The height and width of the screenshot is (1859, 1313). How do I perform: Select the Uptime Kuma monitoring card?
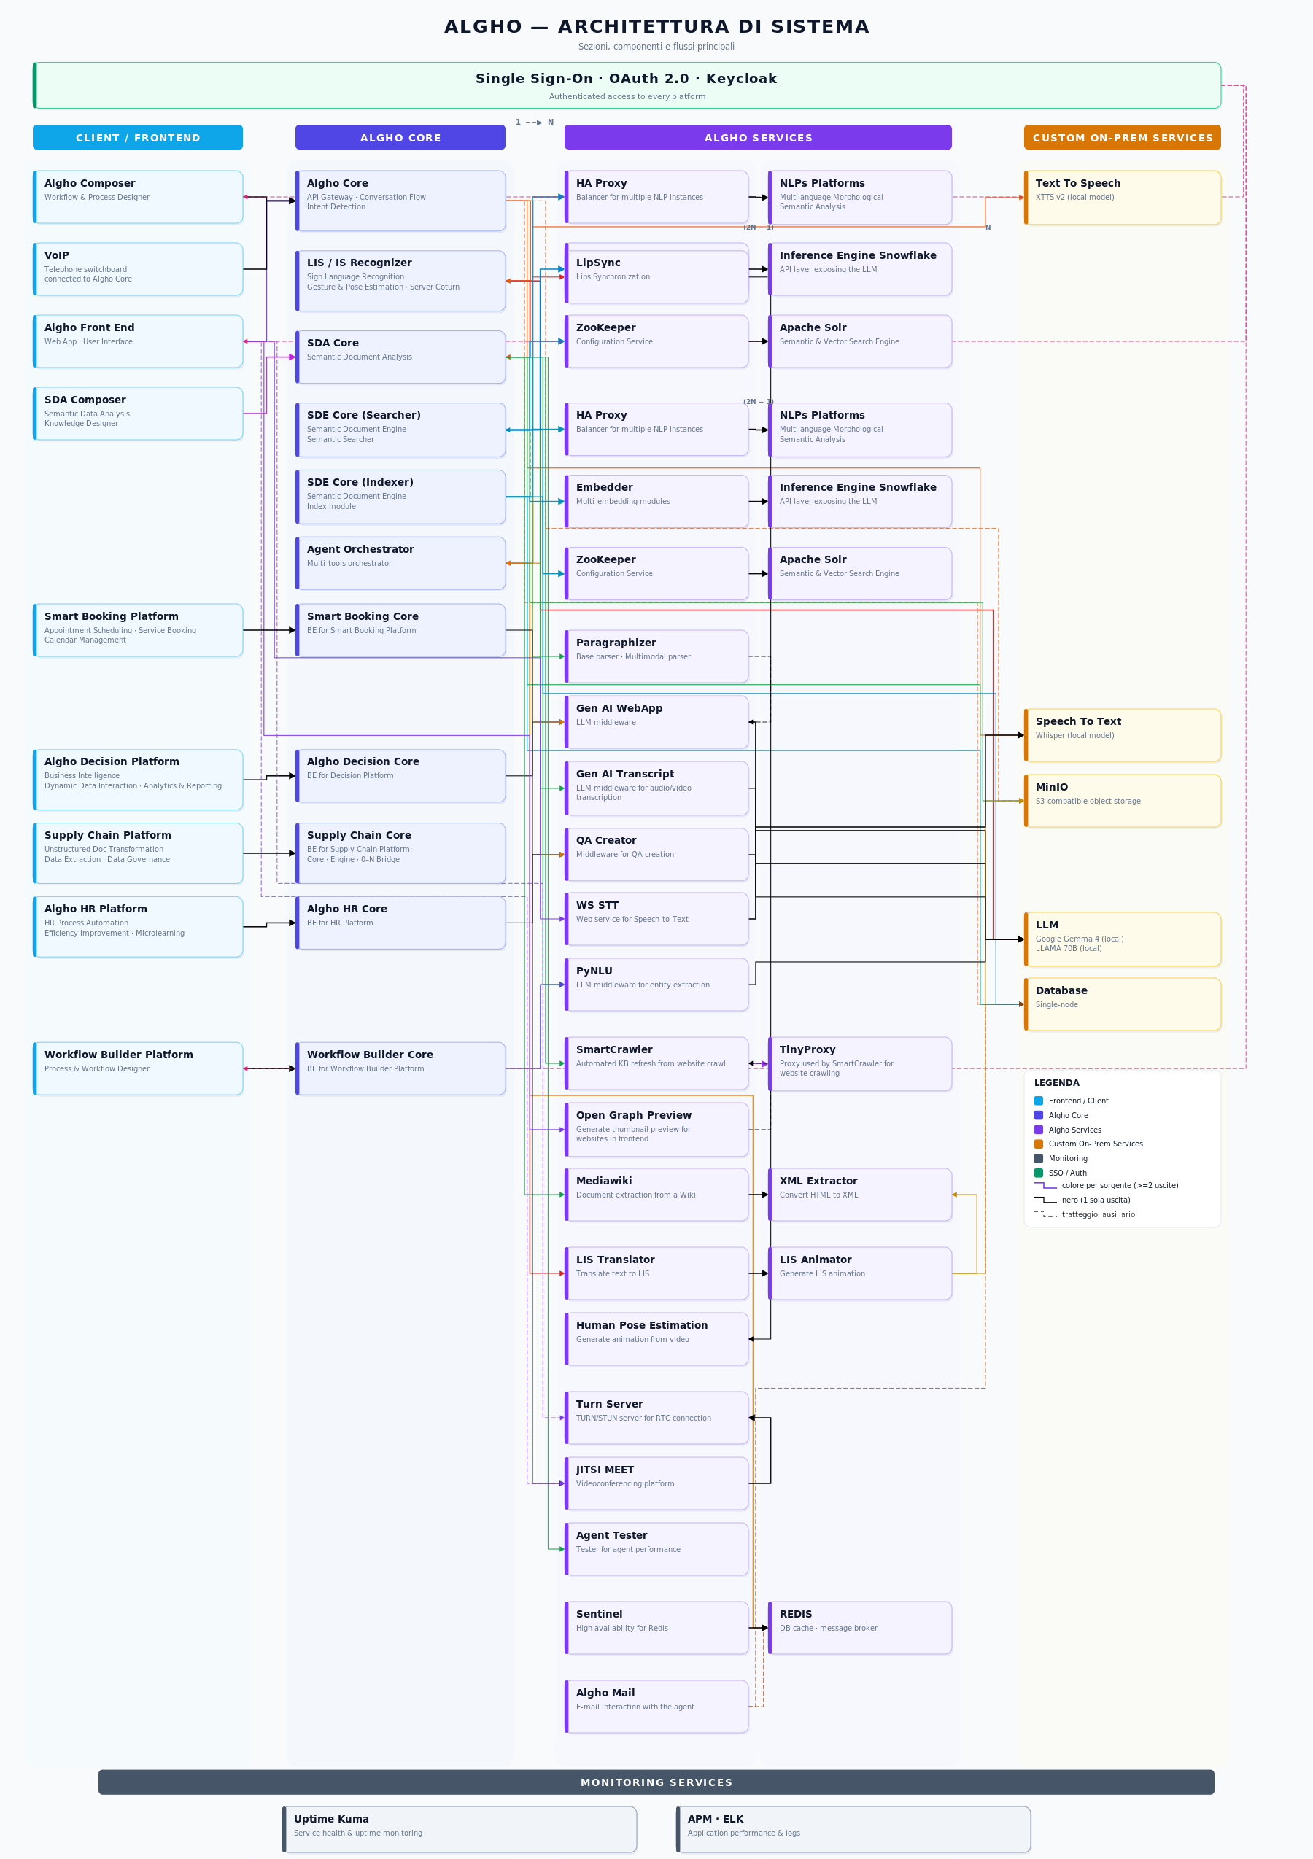click(460, 1829)
